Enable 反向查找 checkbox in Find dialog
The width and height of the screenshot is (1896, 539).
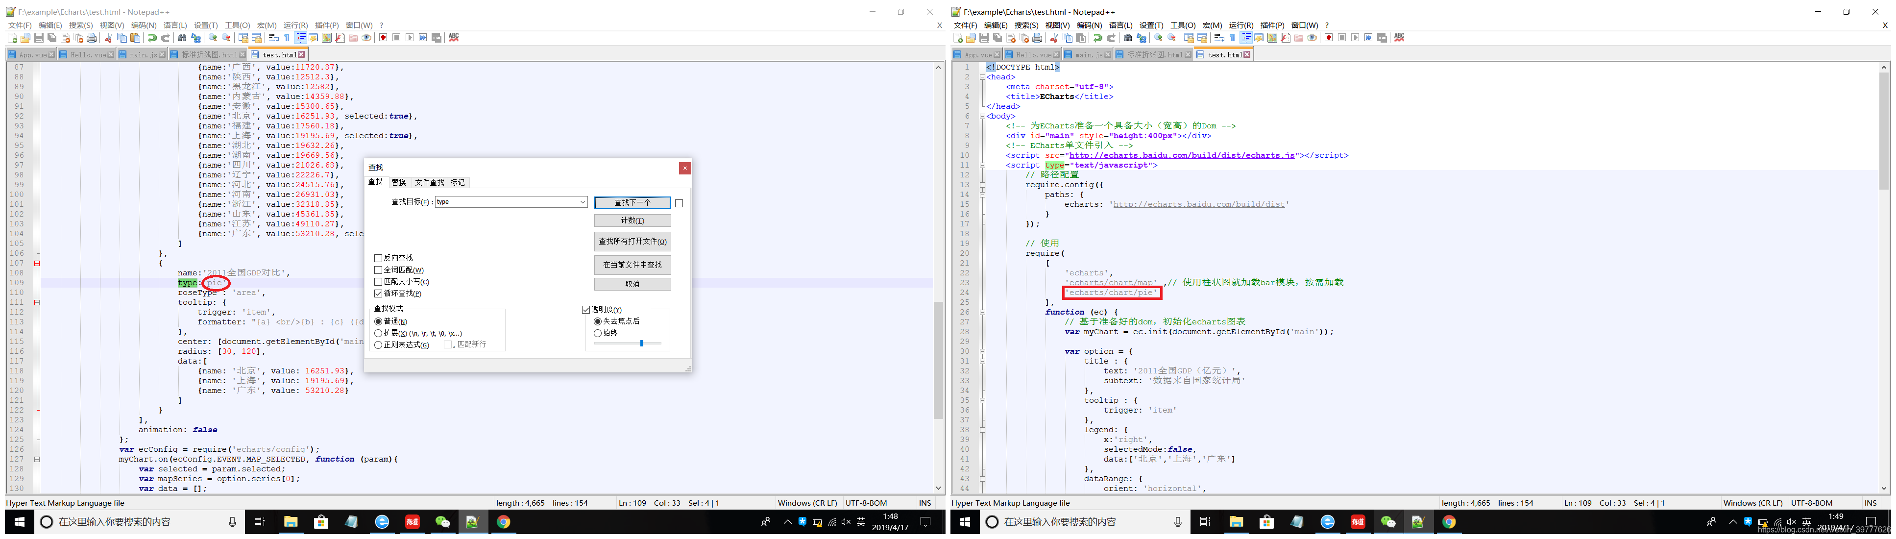378,258
